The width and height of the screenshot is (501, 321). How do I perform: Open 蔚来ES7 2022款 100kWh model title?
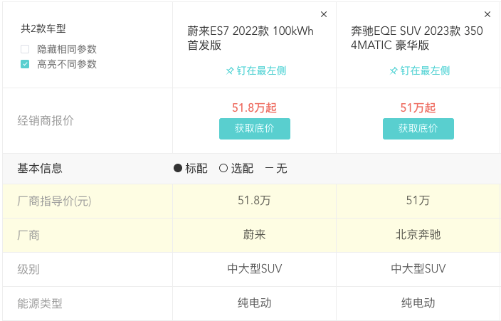click(x=249, y=38)
